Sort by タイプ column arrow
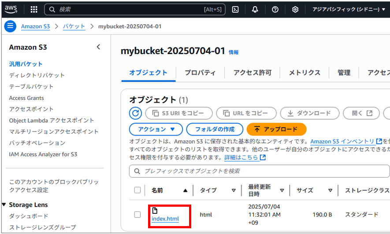The height and width of the screenshot is (234, 390). [234, 190]
